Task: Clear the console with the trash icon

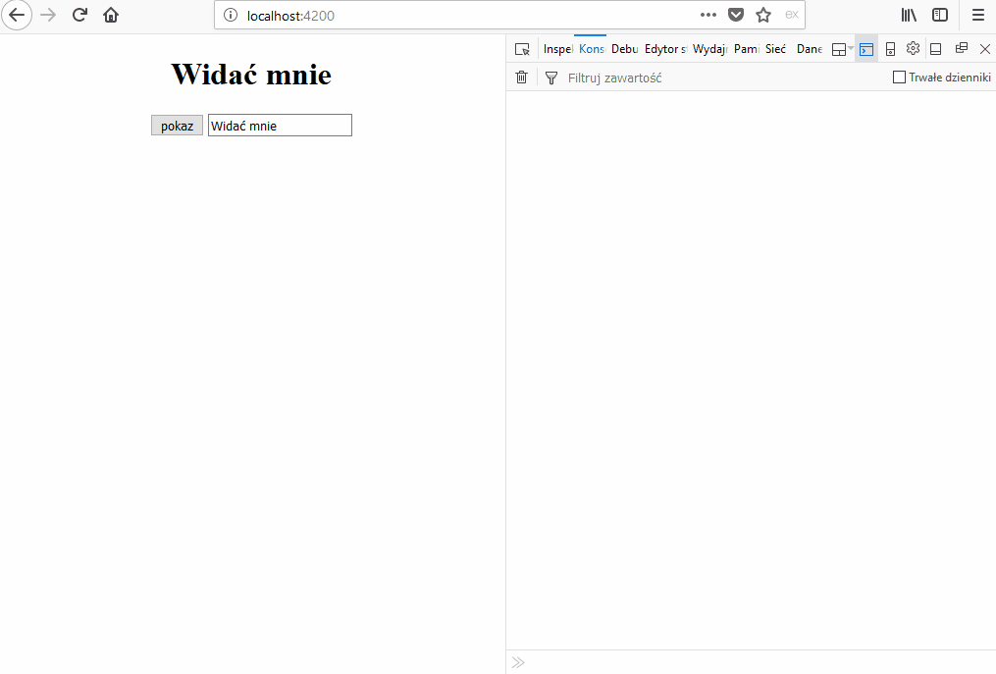Action: tap(521, 78)
